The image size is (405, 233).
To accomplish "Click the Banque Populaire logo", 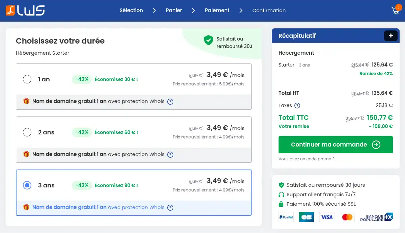I will point(376,217).
